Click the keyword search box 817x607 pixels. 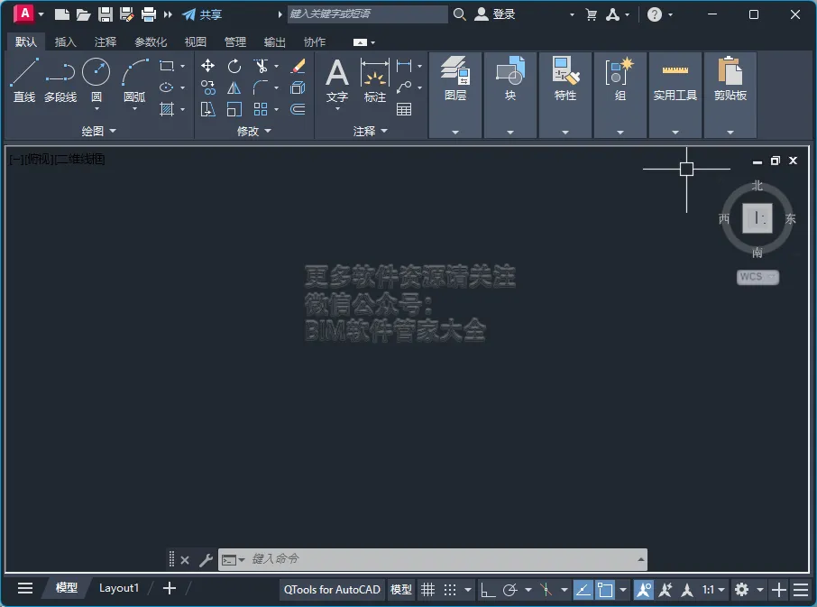[368, 14]
